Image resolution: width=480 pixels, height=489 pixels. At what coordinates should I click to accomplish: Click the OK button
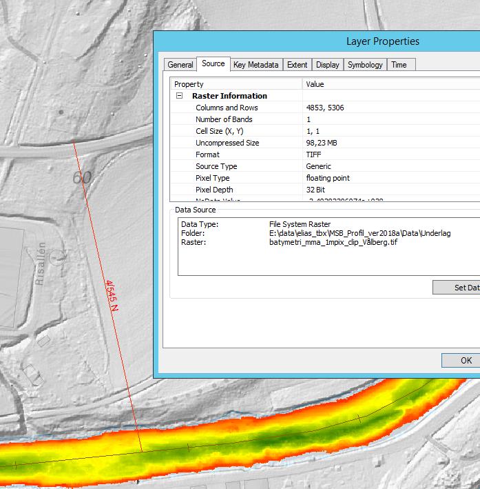pos(461,360)
